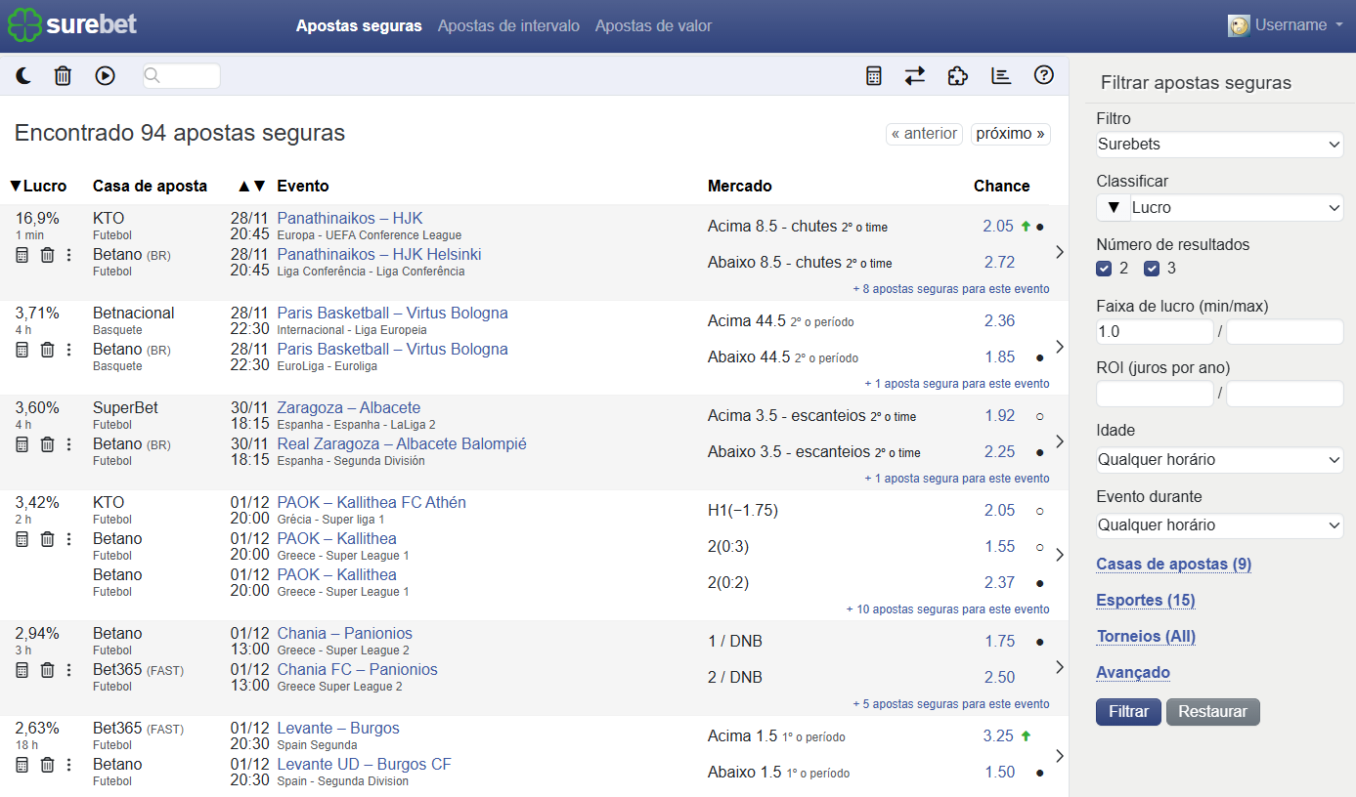The width and height of the screenshot is (1356, 797).
Task: Click the swap arrows toolbar icon
Action: [915, 75]
